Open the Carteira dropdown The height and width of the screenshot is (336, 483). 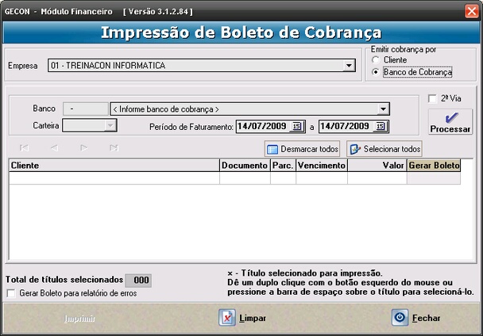pos(110,125)
